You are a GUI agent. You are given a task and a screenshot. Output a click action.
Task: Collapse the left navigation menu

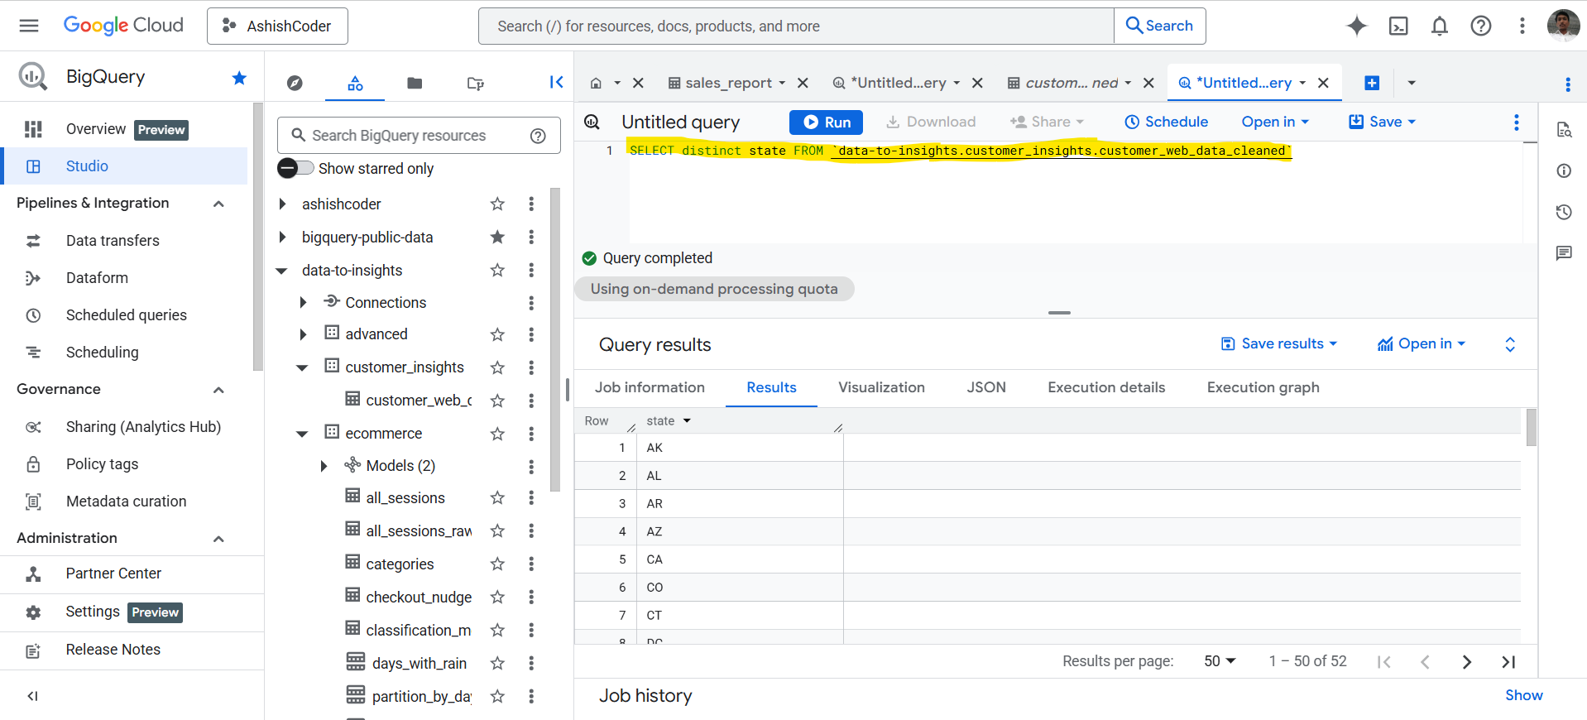(x=32, y=696)
